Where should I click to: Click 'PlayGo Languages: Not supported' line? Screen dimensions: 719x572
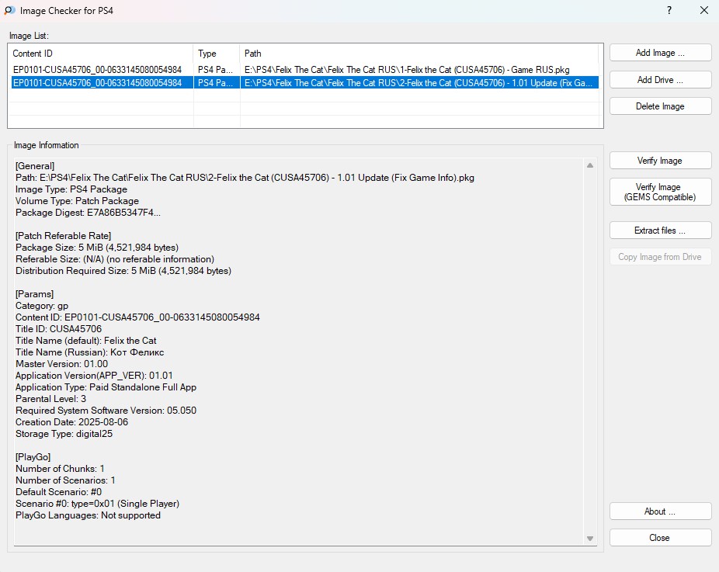(88, 515)
